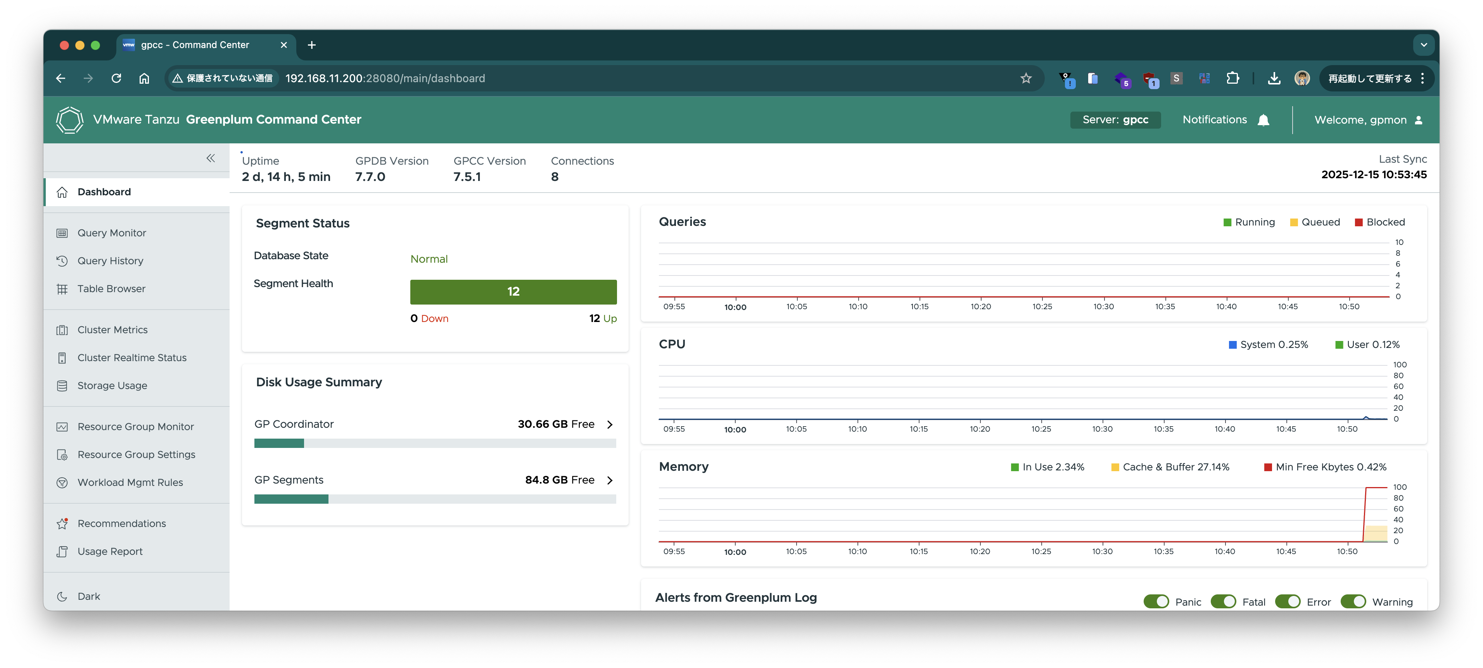Open the Dashboard menu item
1483x668 pixels.
pyautogui.click(x=137, y=192)
